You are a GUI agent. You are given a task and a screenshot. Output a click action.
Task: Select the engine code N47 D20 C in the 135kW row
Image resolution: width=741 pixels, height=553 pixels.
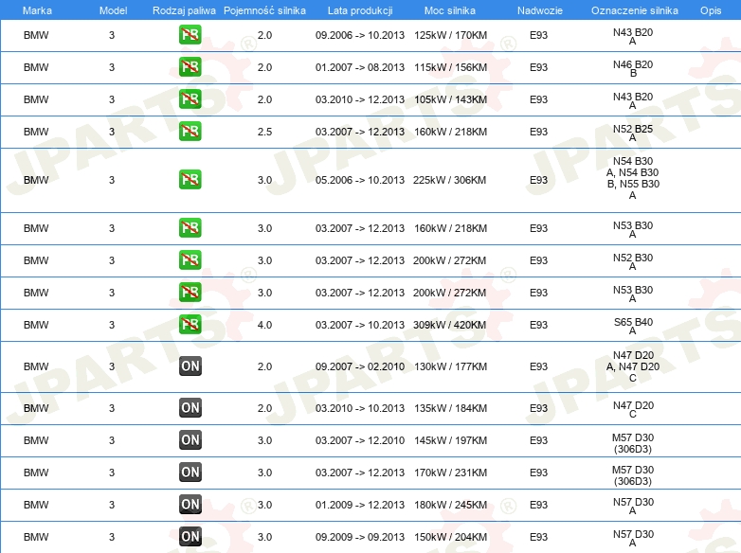[633, 409]
